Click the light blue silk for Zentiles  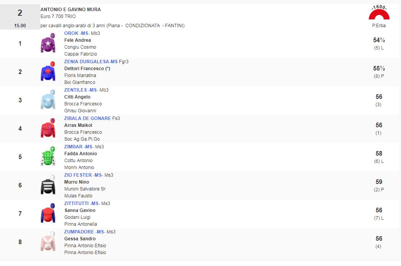(x=48, y=100)
